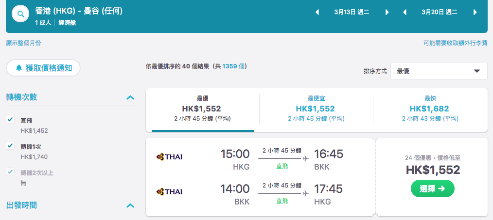Go to previous departure date arrow
The width and height of the screenshot is (493, 220).
pyautogui.click(x=317, y=12)
